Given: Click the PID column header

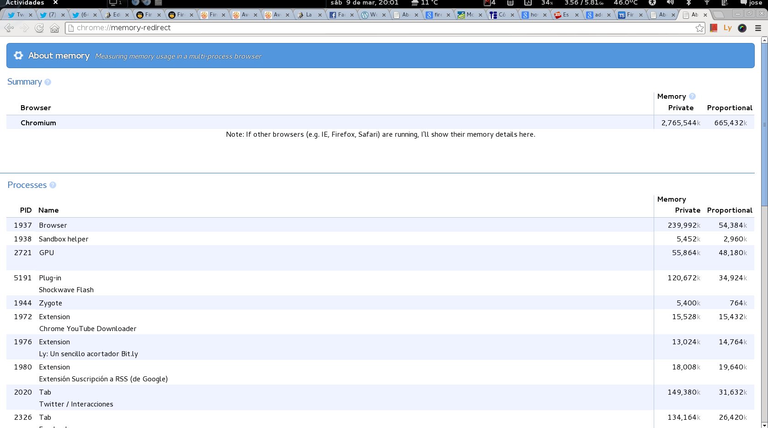Looking at the screenshot, I should click(26, 210).
